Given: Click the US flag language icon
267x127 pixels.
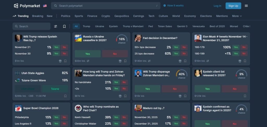Looking at the screenshot, I should (x=45, y=6).
